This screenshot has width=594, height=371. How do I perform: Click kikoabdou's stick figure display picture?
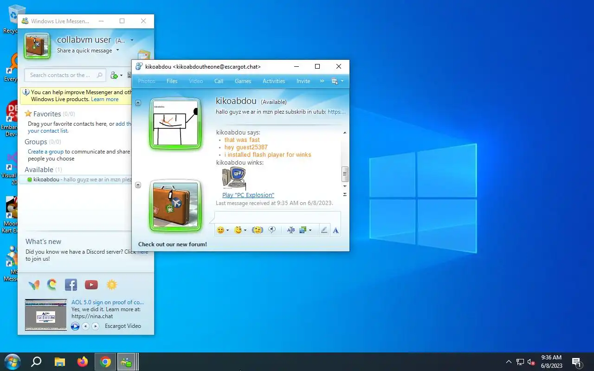(x=175, y=124)
